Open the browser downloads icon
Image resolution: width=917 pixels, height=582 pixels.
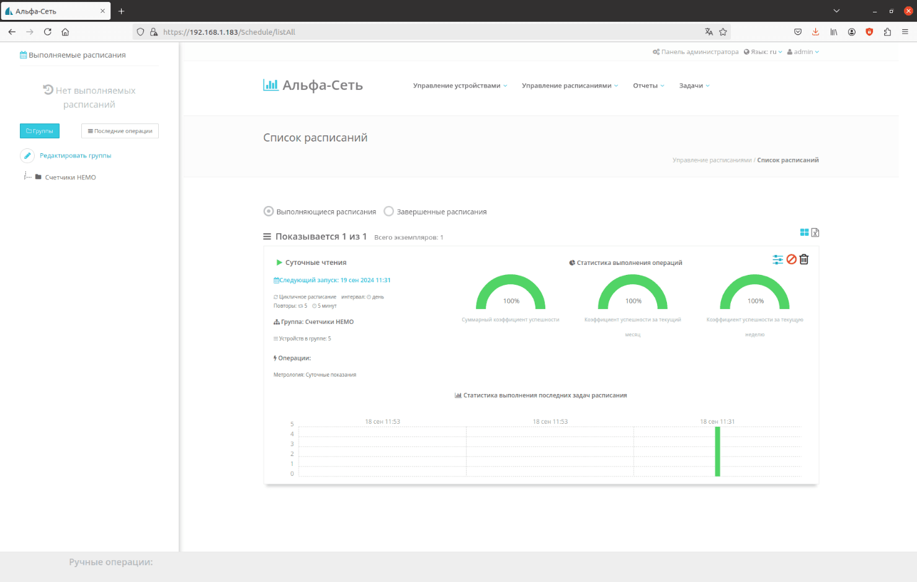tap(815, 32)
